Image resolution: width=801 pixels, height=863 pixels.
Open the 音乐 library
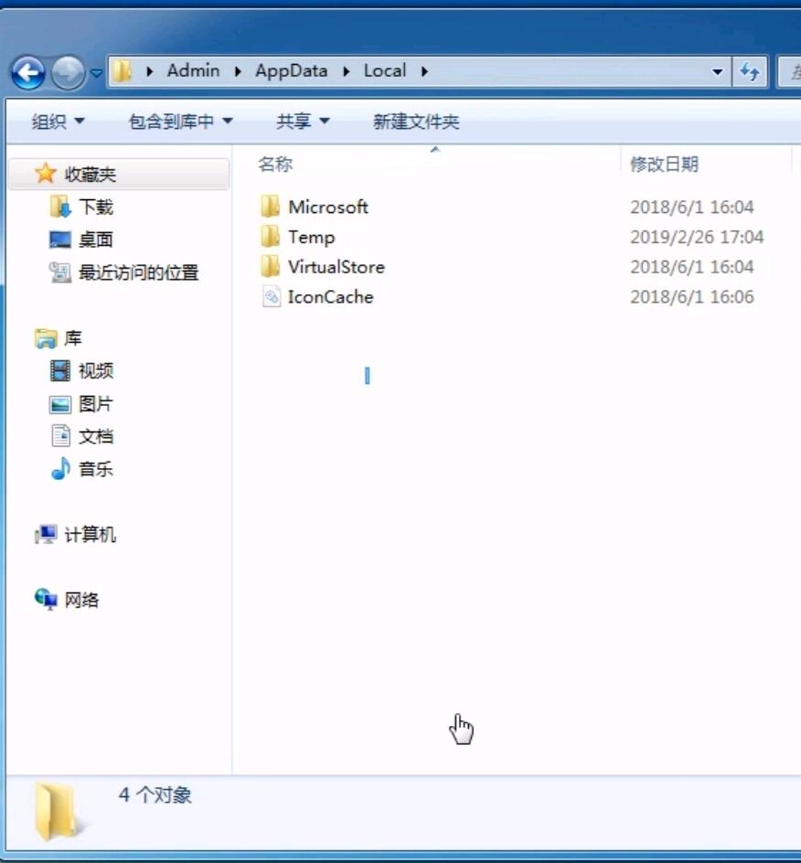(x=96, y=469)
